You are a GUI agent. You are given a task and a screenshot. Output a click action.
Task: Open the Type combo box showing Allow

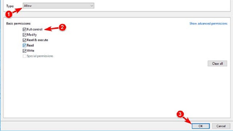[58, 6]
